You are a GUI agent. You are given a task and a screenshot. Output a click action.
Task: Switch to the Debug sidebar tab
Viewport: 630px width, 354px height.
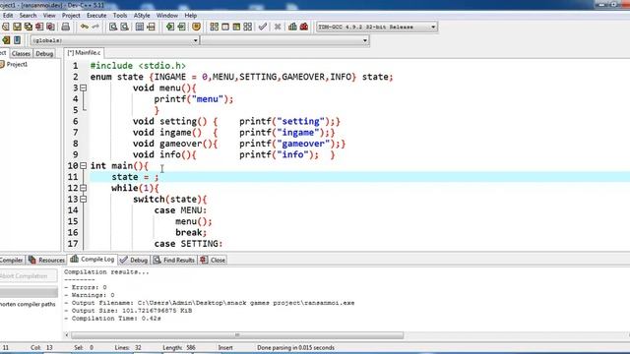point(44,53)
